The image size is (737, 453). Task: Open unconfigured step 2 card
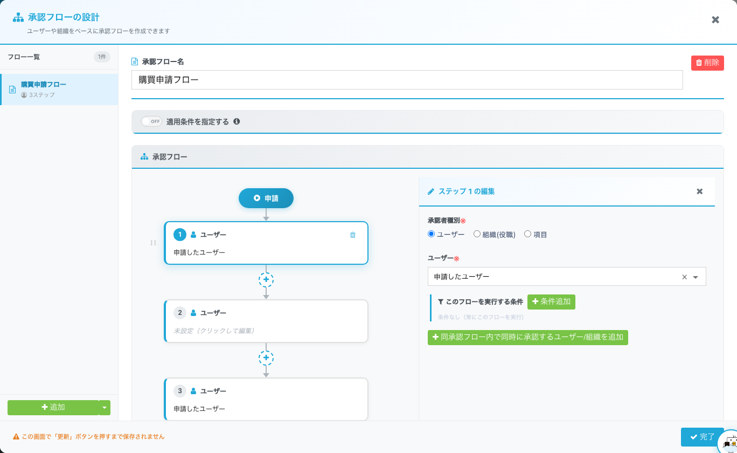point(266,321)
